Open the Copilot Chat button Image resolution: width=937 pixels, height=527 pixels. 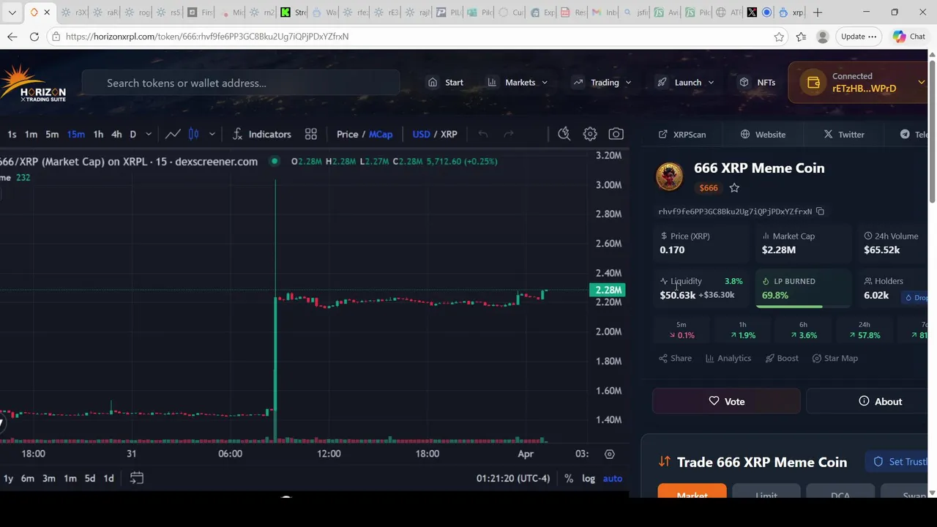tap(909, 37)
